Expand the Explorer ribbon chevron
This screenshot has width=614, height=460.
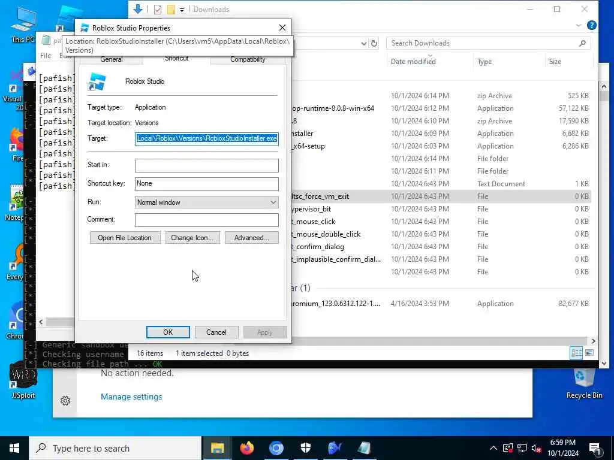tap(579, 25)
